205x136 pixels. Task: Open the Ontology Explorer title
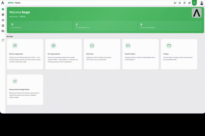(x=54, y=54)
